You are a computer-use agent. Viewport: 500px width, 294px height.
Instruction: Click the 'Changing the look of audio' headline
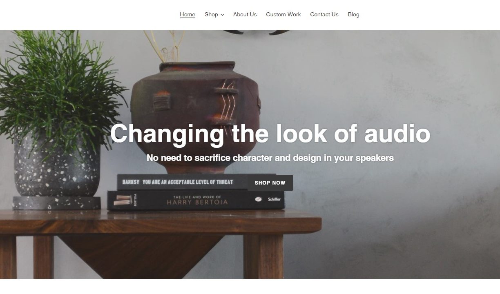[x=270, y=134]
